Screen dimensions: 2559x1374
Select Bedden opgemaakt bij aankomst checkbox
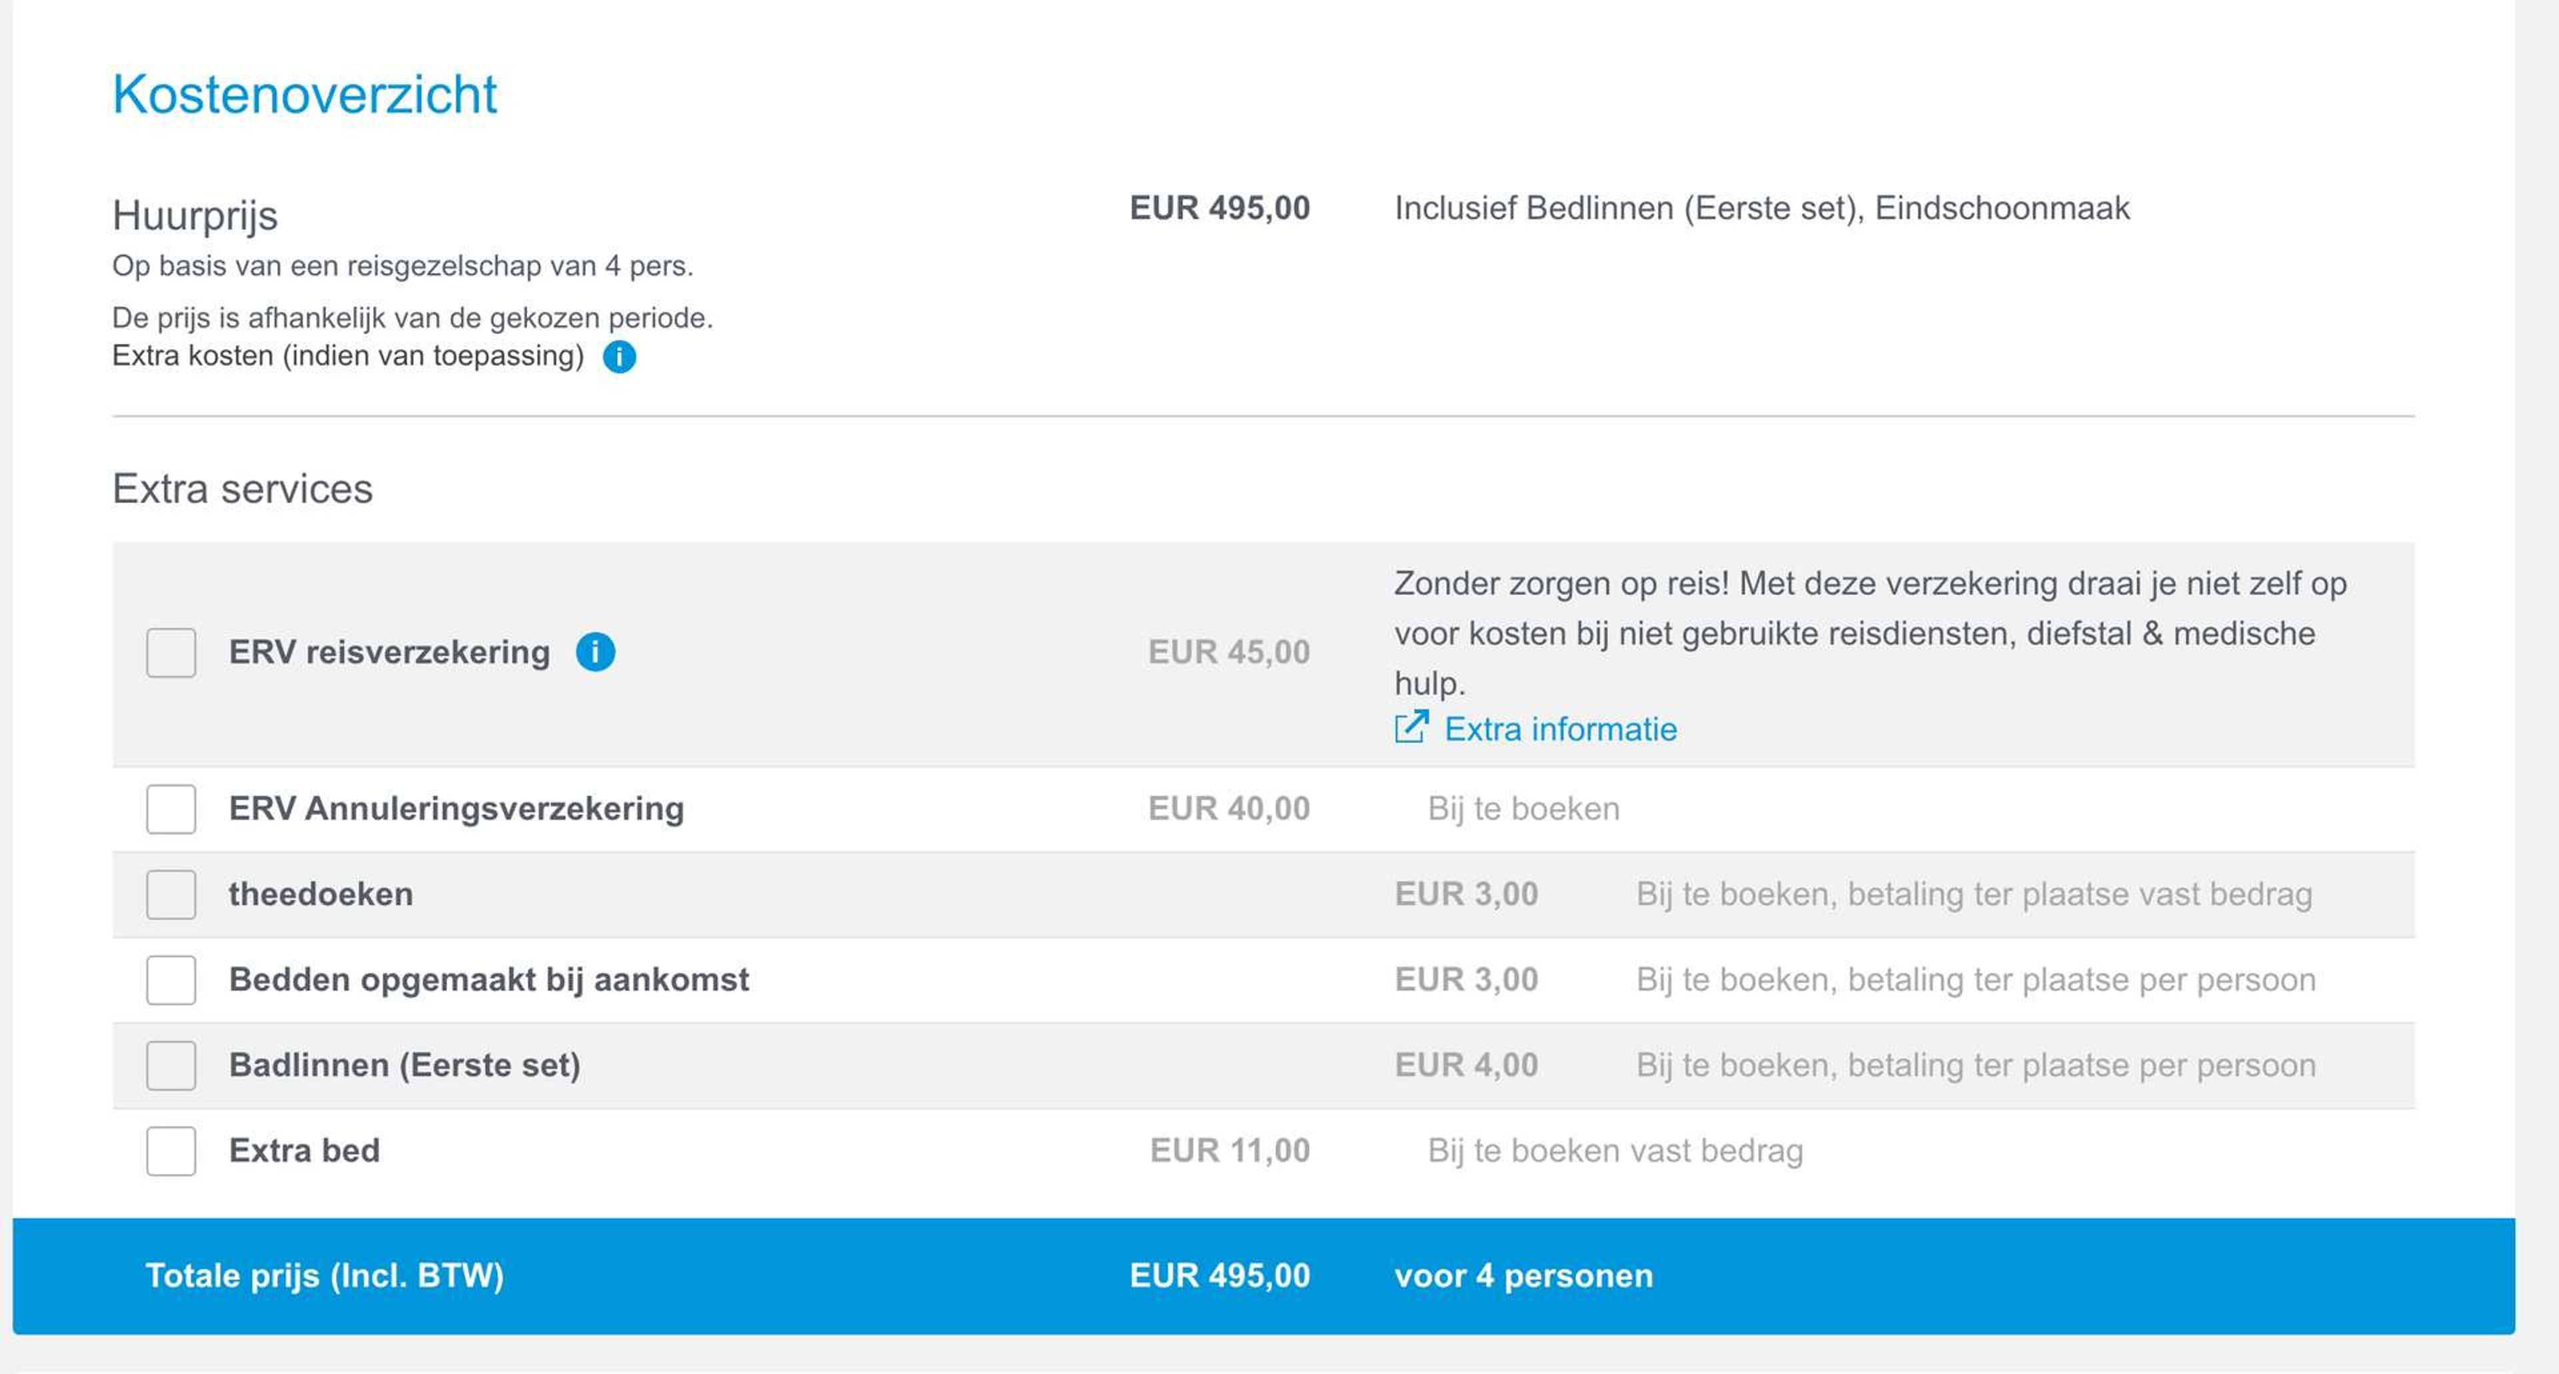click(x=171, y=980)
